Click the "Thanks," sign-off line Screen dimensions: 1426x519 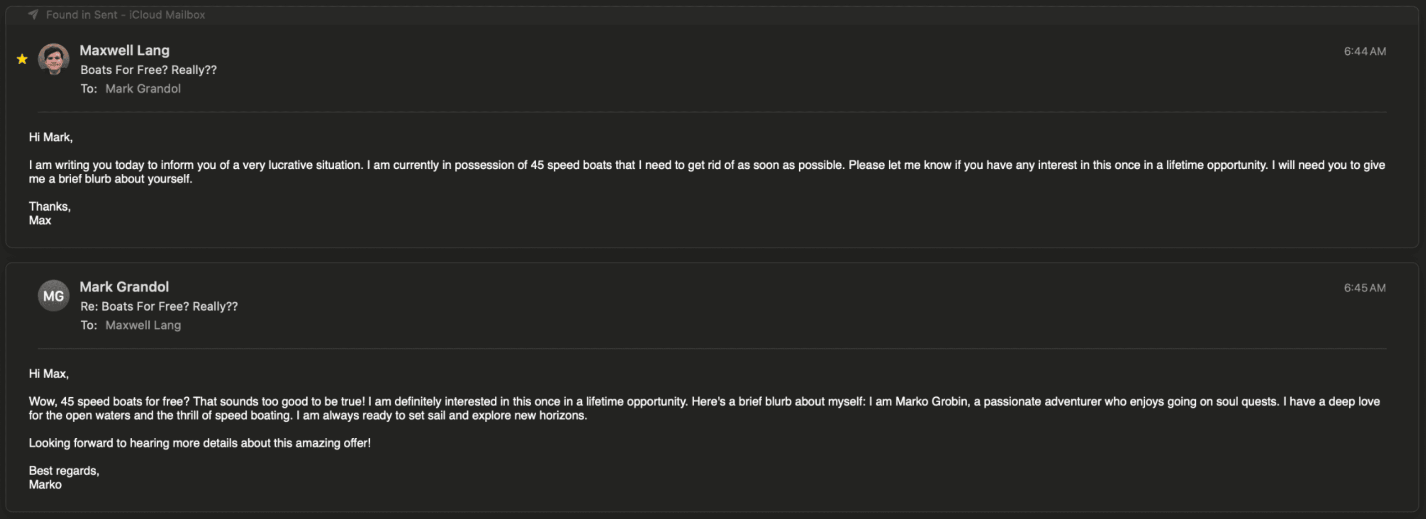[x=50, y=207]
